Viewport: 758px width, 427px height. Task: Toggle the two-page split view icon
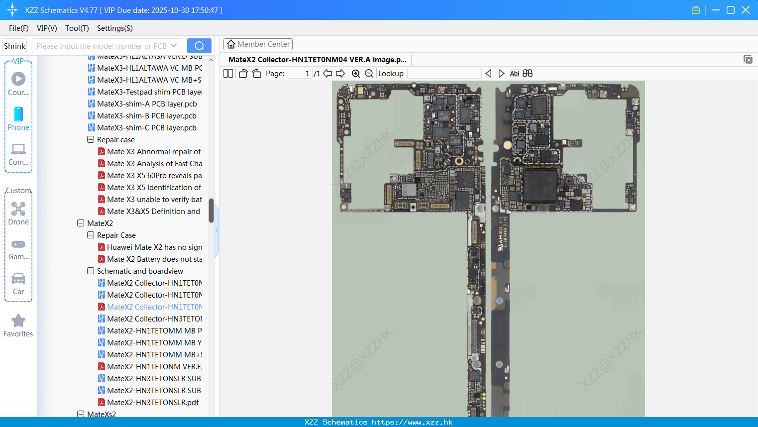point(228,74)
